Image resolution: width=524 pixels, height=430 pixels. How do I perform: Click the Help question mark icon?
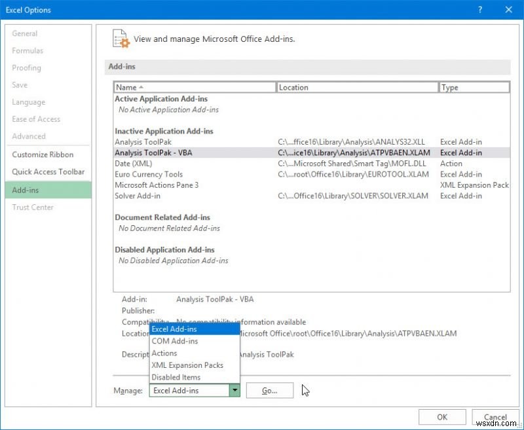point(480,10)
